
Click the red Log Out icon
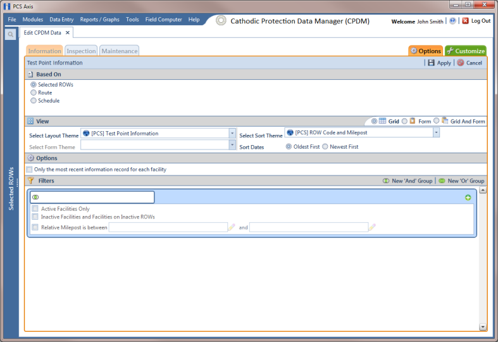point(465,21)
